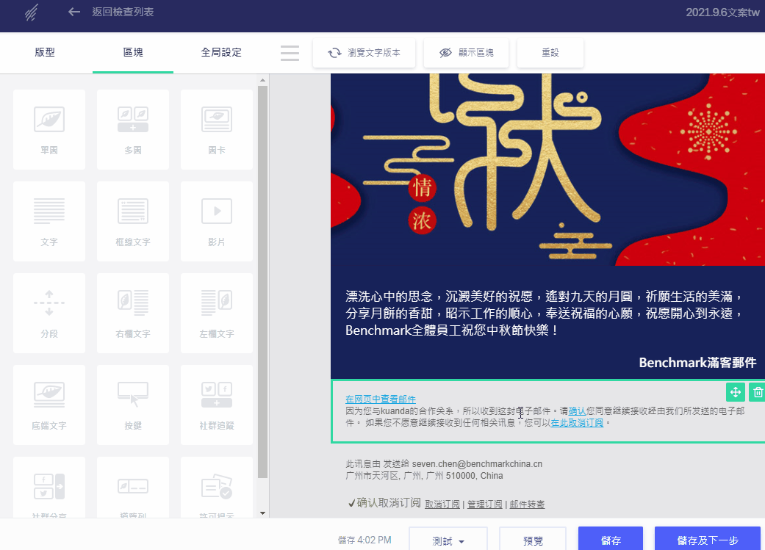This screenshot has width=765, height=550.
Task: Open the 測試 dropdown
Action: point(448,540)
